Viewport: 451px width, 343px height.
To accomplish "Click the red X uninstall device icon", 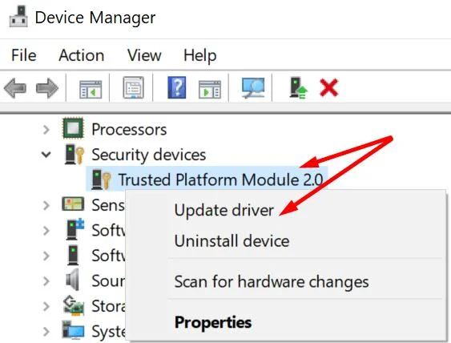I will pyautogui.click(x=328, y=88).
